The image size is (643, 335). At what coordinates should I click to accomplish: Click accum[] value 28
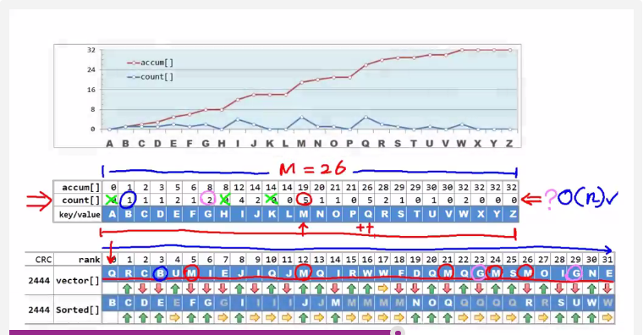pyautogui.click(x=383, y=188)
